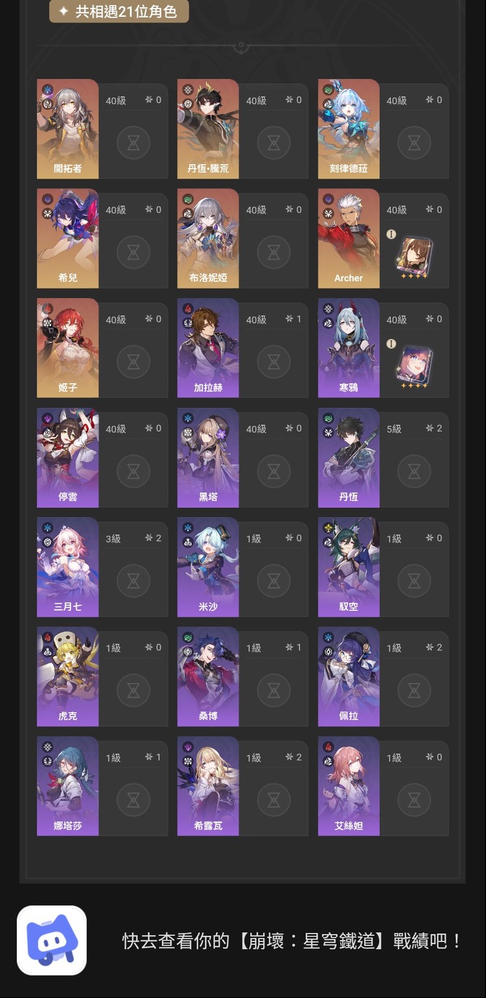Viewport: 486px width, 998px height.
Task: Click the eidolon star count on 丹恆's card
Action: (434, 429)
